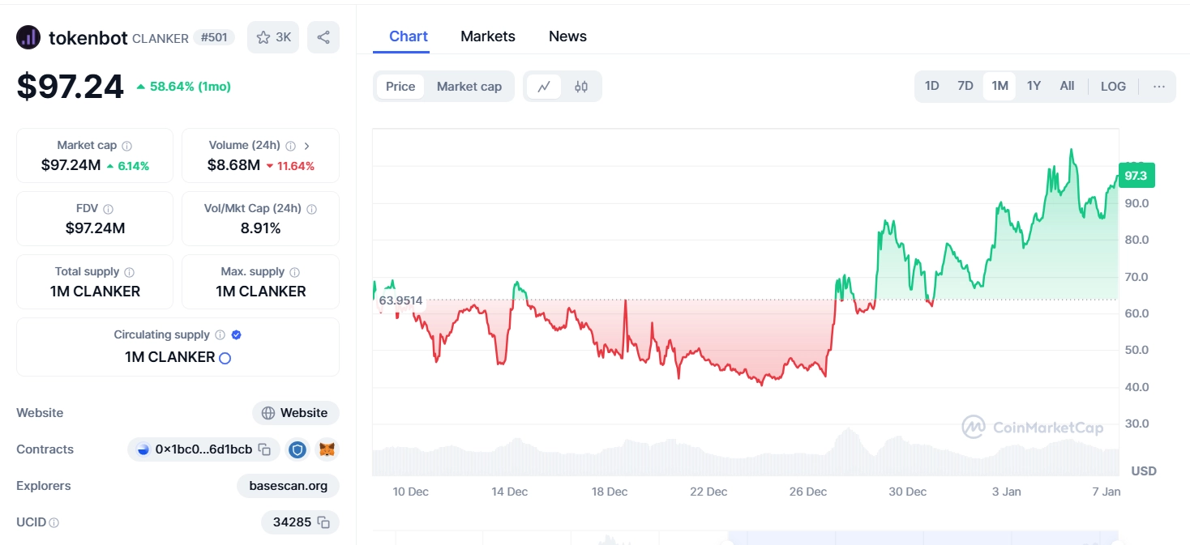Expand the Volume (24h) details chevron
This screenshot has width=1190, height=545.
click(x=306, y=144)
